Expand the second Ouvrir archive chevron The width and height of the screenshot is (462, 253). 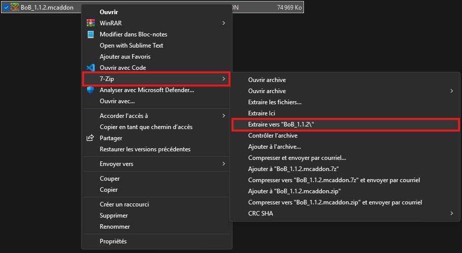(x=452, y=91)
